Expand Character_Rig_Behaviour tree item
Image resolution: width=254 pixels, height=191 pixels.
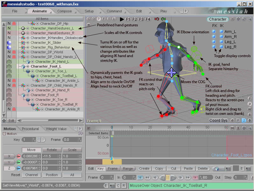pyautogui.click(x=28, y=48)
